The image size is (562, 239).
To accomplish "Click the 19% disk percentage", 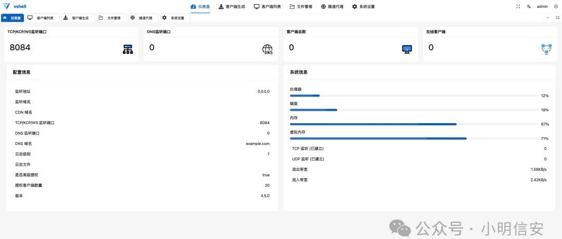I will [x=545, y=110].
